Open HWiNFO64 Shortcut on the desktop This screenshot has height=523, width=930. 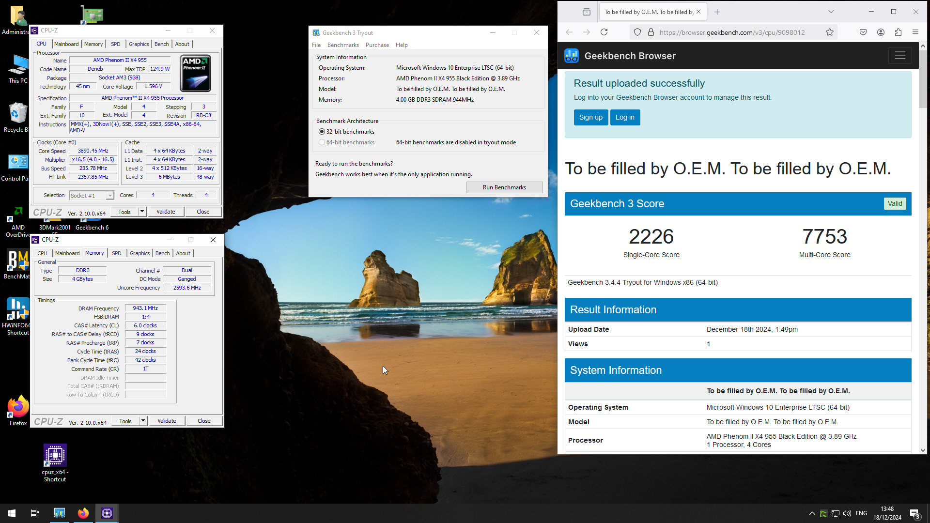(x=18, y=316)
